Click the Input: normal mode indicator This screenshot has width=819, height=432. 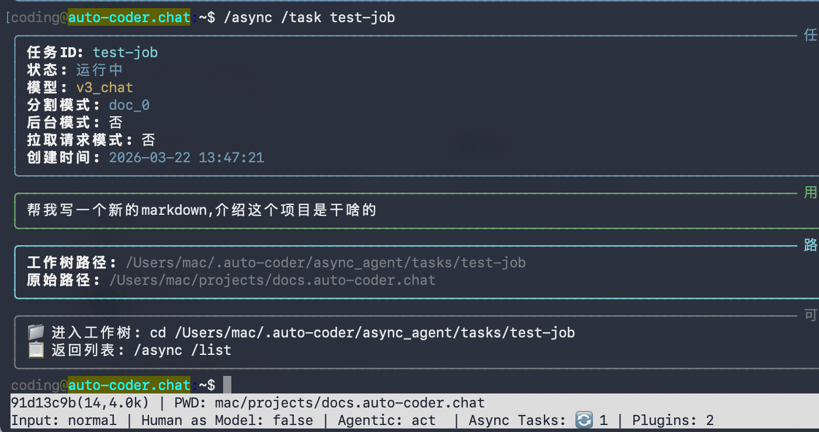coord(64,420)
